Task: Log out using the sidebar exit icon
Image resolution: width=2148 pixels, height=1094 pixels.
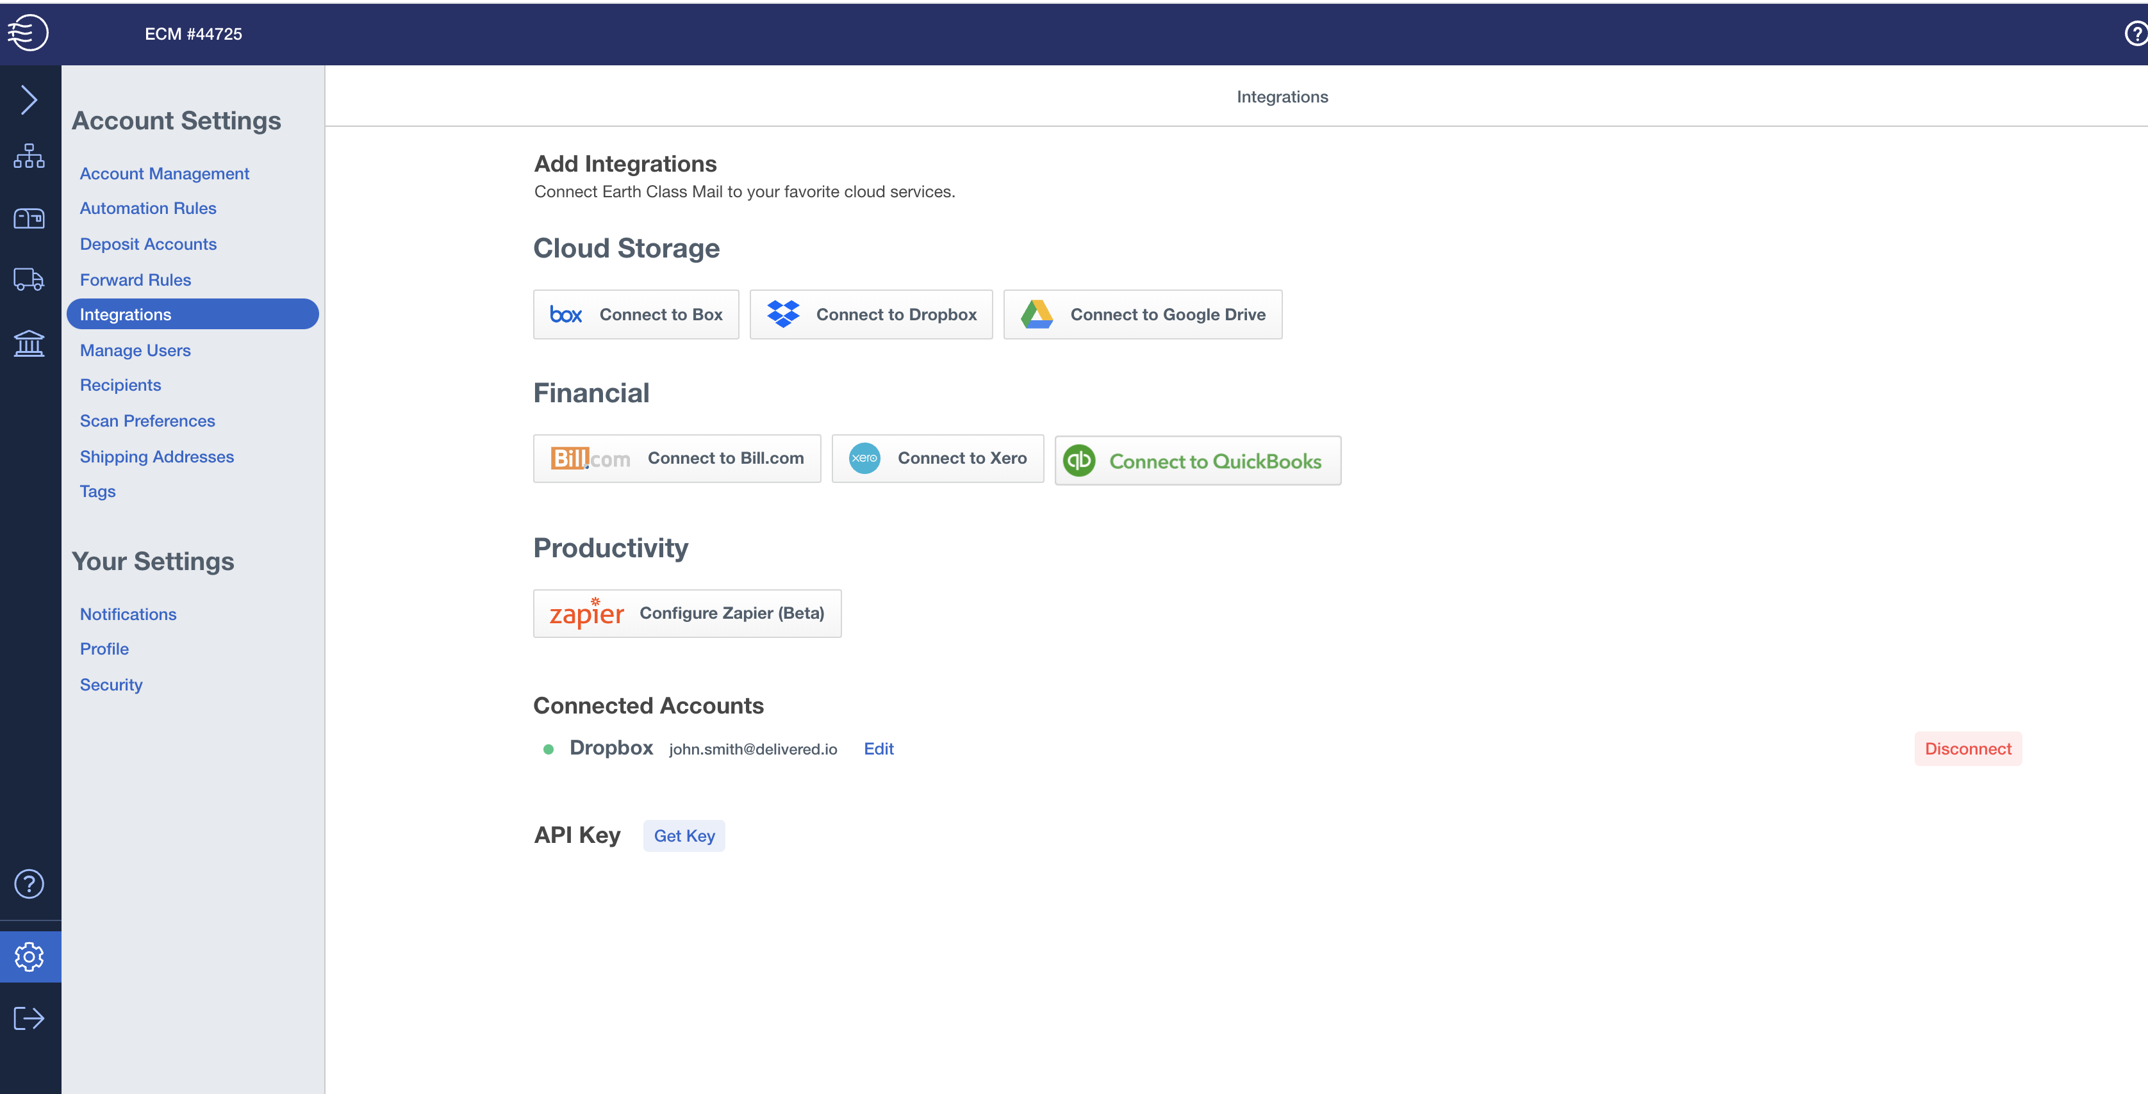Action: click(x=30, y=1017)
